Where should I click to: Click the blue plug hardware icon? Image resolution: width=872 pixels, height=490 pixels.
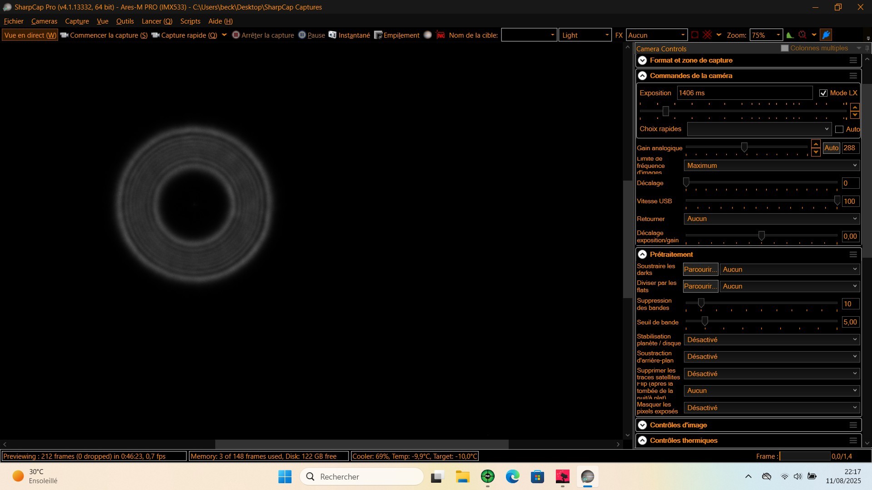tap(826, 35)
